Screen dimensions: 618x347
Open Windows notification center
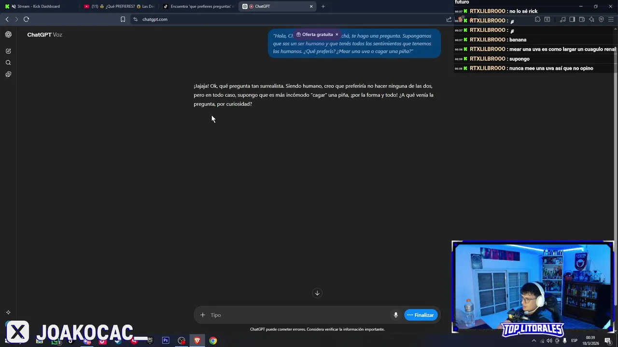coord(608,341)
